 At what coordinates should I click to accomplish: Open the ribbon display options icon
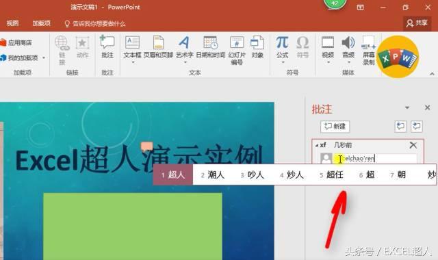coord(361,8)
